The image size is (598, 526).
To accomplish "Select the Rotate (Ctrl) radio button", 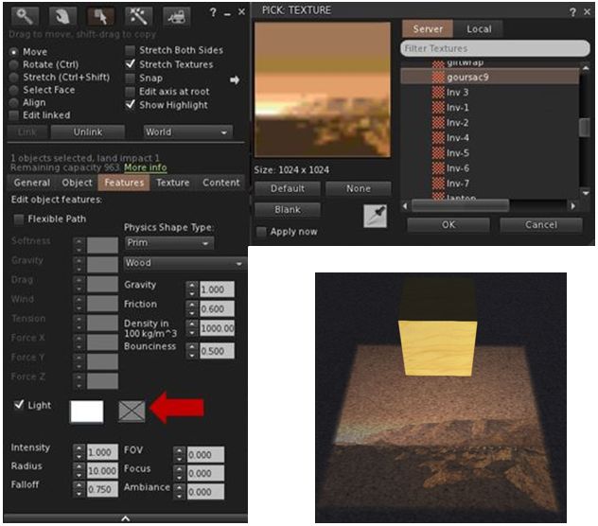I will click(14, 64).
